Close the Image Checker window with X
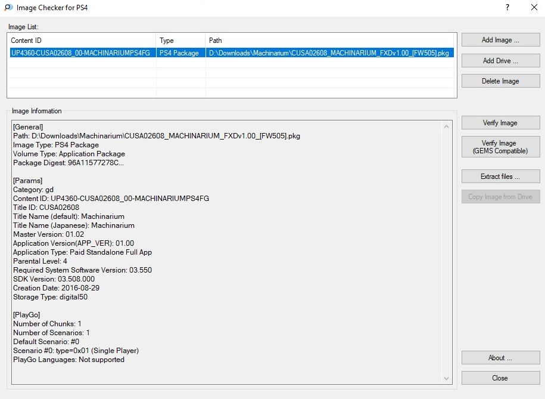 click(x=534, y=7)
